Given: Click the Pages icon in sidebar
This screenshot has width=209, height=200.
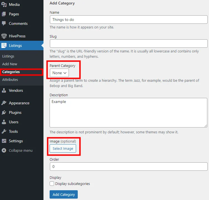Looking at the screenshot, I should tap(4, 14).
